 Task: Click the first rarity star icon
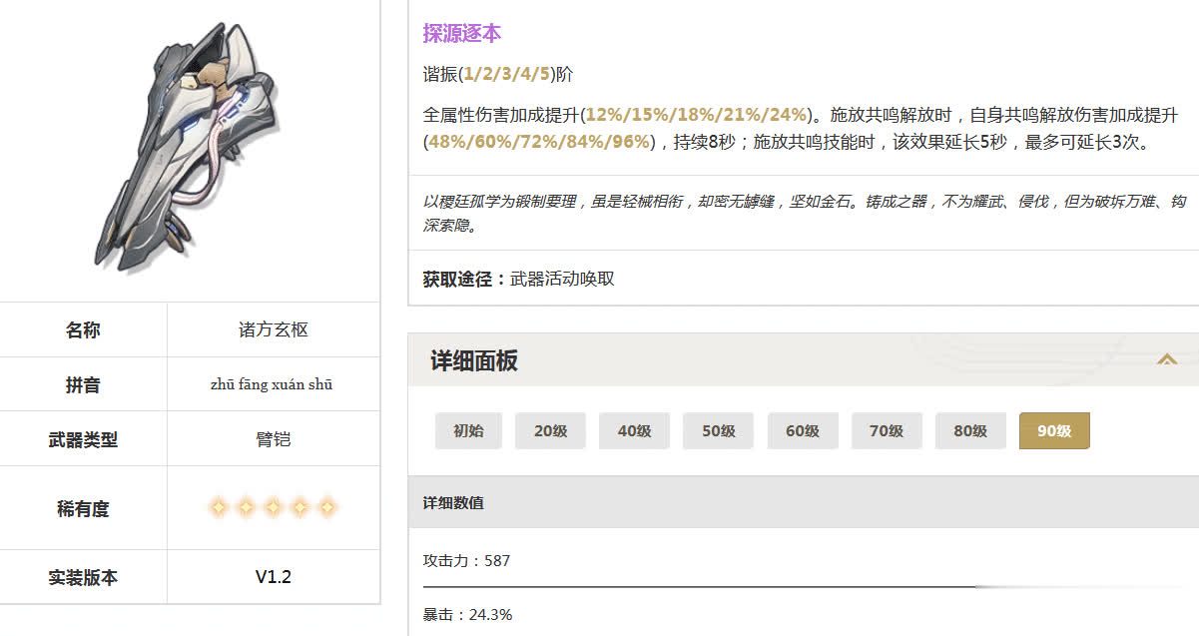219,508
